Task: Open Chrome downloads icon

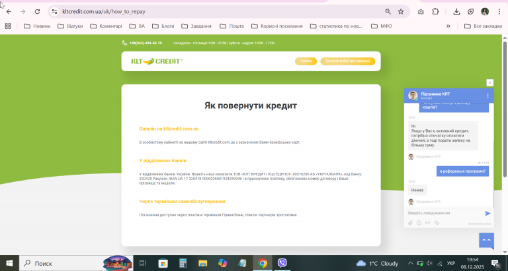Action: [x=456, y=12]
